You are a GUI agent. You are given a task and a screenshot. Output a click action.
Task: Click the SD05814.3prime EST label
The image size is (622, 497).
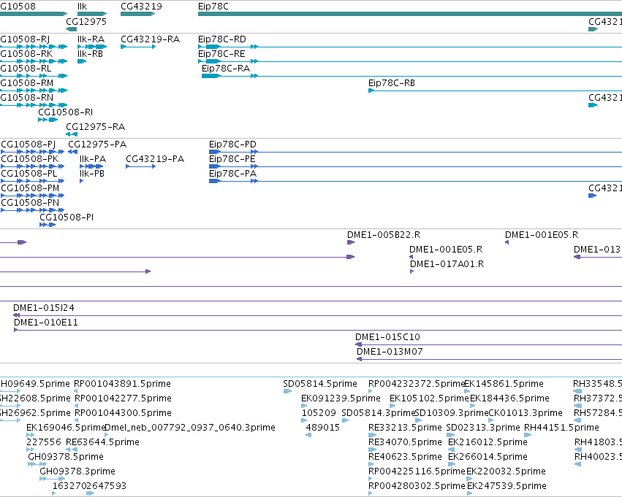coord(378,413)
